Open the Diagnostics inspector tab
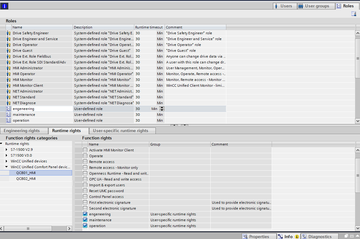This screenshot has width=360, height=239. click(320, 236)
